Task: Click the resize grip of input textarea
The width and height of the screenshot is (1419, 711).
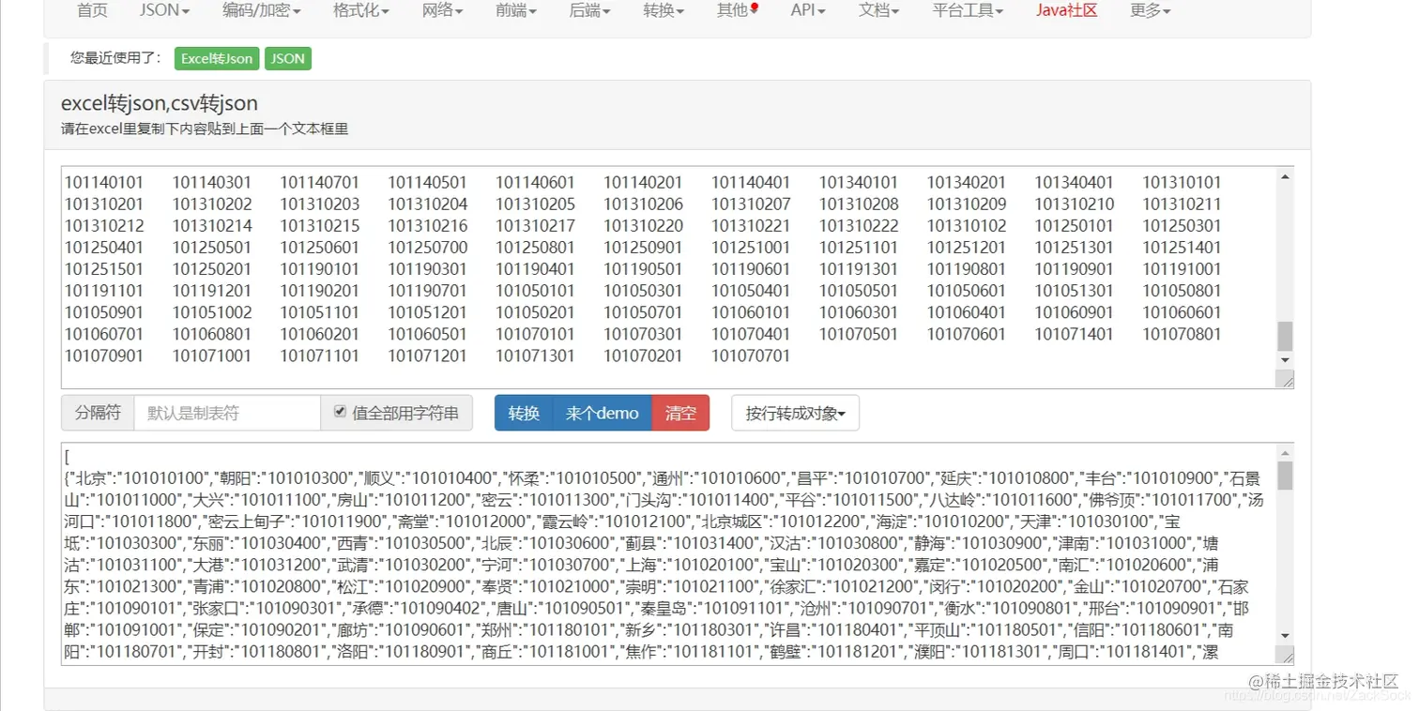Action: coord(1287,379)
